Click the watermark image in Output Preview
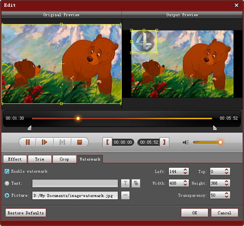Screen dimensions: 244x226 [144, 42]
